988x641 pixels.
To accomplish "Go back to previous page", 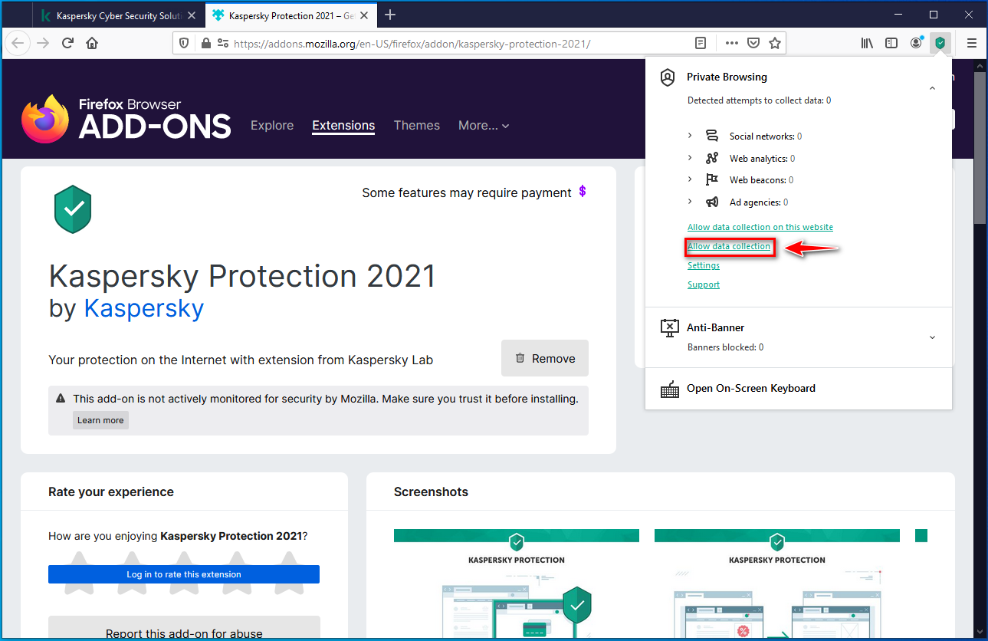I will (18, 43).
